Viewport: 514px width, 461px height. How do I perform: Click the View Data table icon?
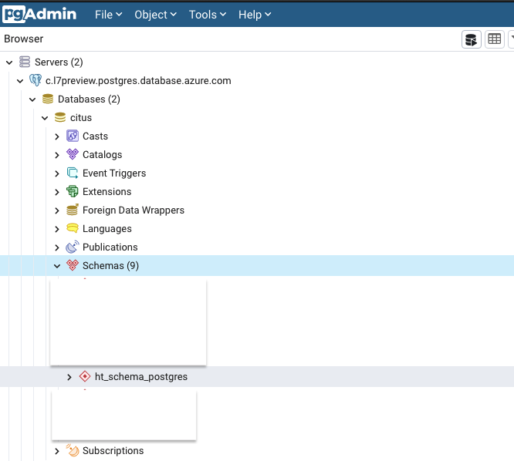(495, 39)
